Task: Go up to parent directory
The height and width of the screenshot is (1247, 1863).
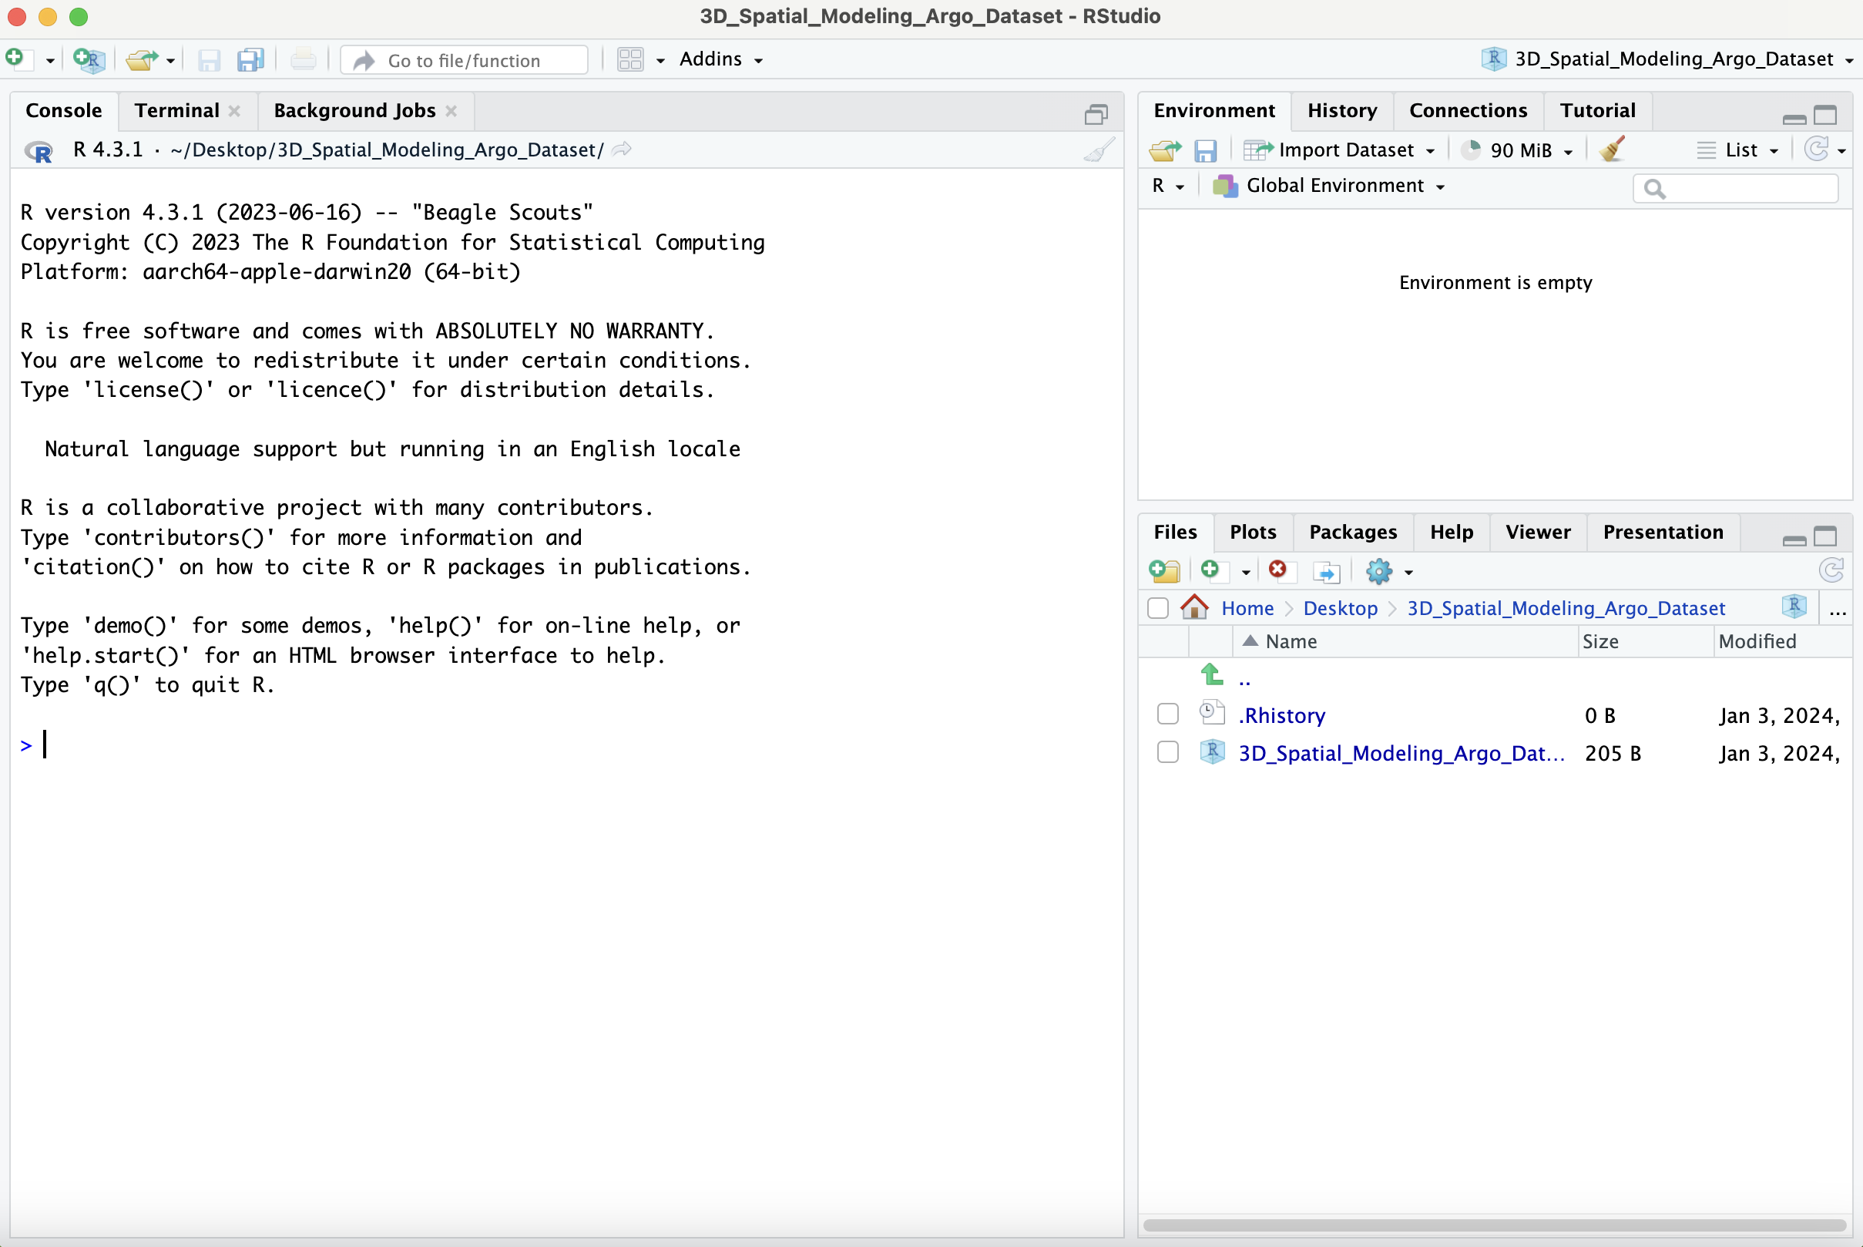Action: pos(1212,675)
